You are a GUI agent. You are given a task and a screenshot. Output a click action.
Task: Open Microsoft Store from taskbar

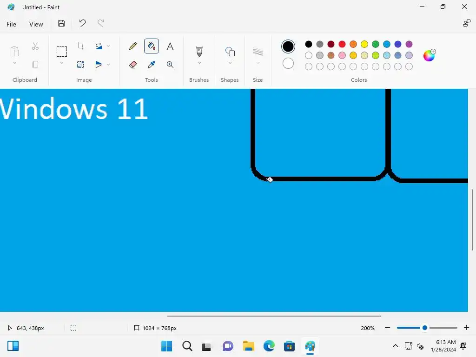coord(289,346)
